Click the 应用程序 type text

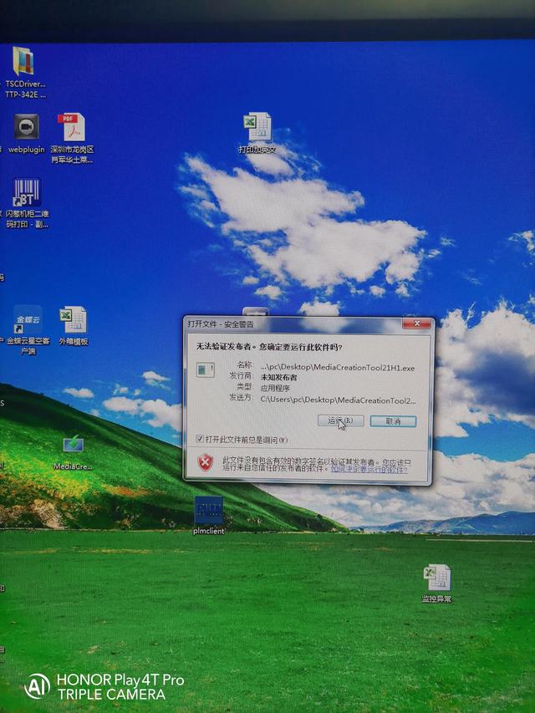(275, 389)
